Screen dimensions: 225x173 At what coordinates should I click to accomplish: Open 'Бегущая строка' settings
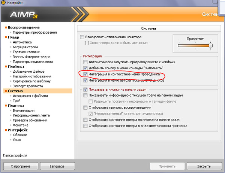(x=25, y=47)
